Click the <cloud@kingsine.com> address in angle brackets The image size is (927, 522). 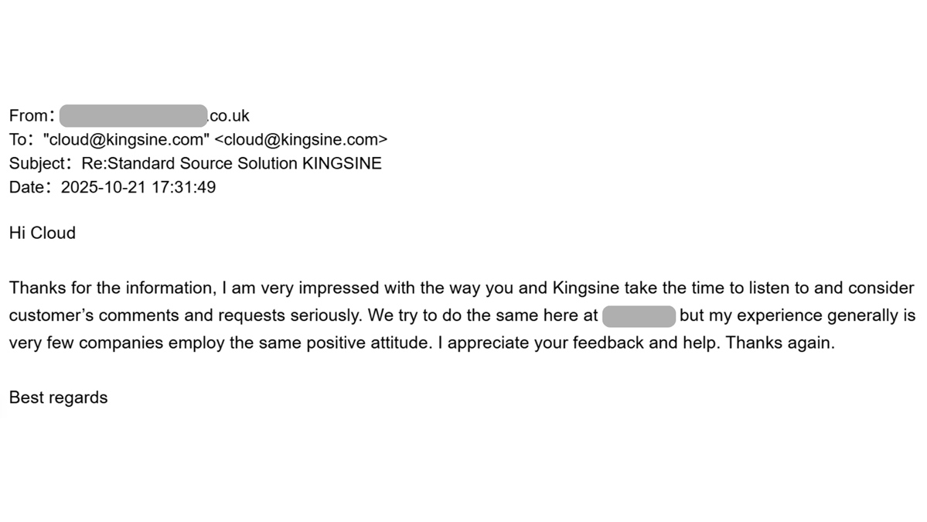coord(301,140)
